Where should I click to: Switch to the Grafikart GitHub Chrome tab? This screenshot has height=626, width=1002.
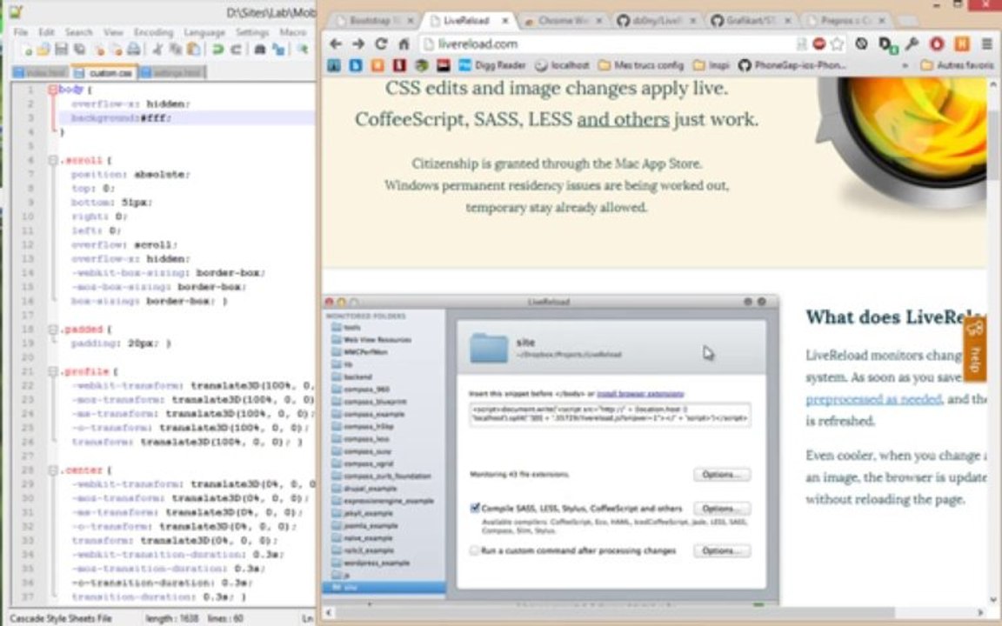[x=751, y=21]
